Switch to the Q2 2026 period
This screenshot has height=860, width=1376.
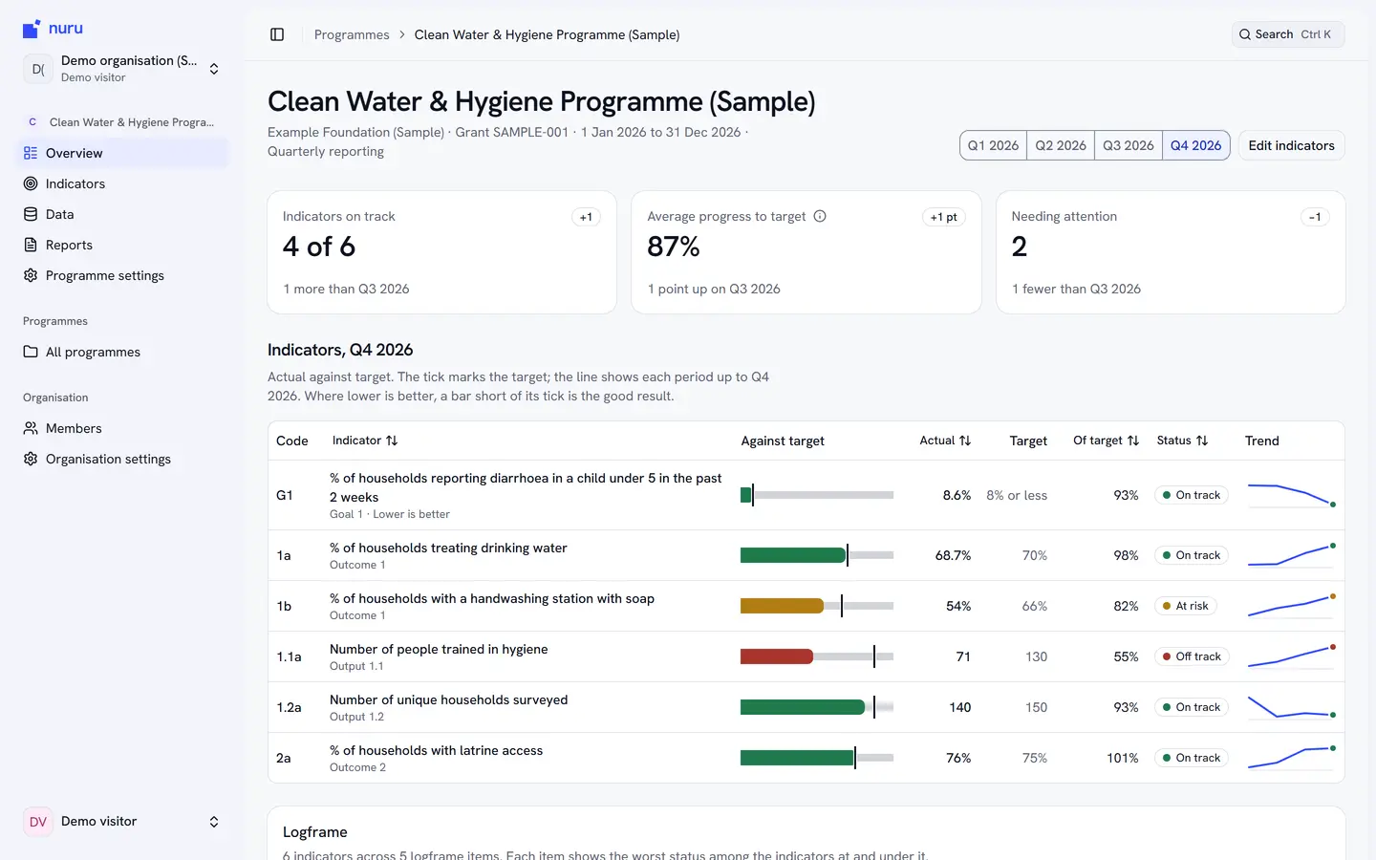[1061, 145]
